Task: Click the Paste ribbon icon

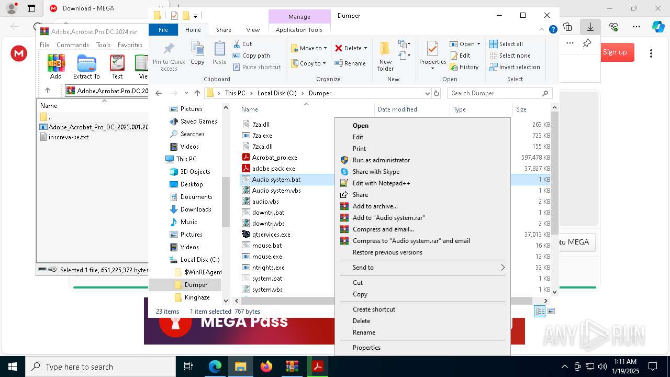Action: pyautogui.click(x=219, y=53)
